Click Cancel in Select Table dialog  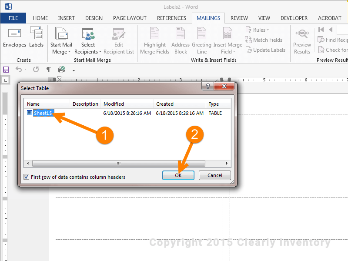point(214,175)
